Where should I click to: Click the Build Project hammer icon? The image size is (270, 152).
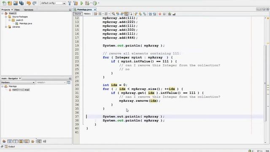pyautogui.click(x=70, y=3)
